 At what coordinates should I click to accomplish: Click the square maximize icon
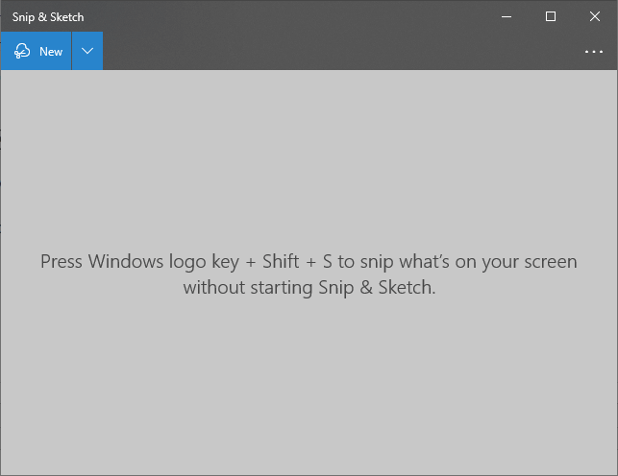[551, 16]
